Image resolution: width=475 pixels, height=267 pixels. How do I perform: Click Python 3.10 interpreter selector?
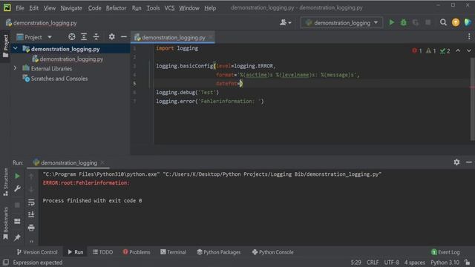(445, 263)
